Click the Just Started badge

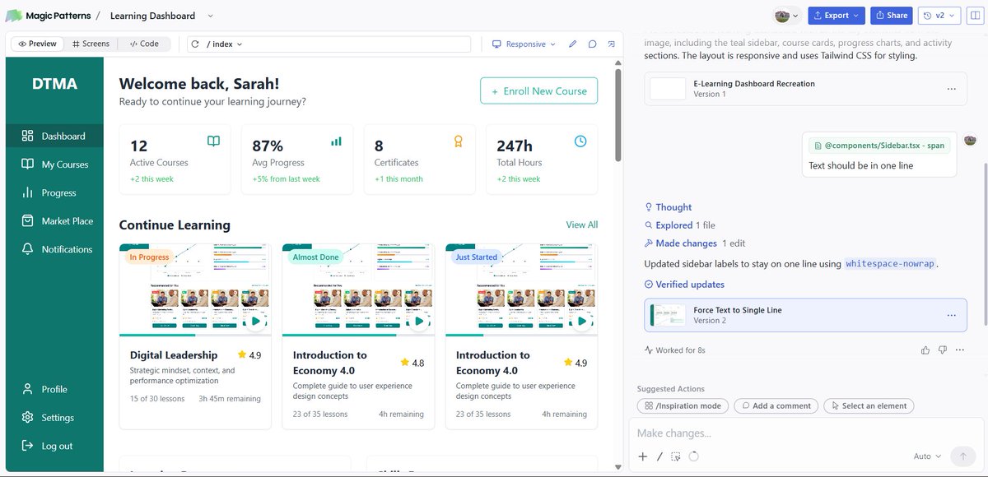pyautogui.click(x=476, y=257)
